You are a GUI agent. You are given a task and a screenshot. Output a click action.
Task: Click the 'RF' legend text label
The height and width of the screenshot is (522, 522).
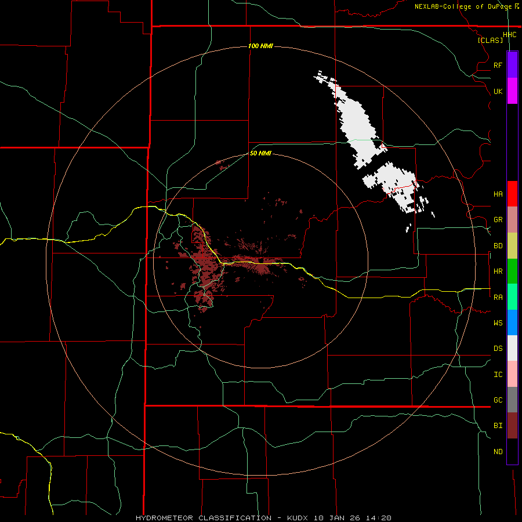498,65
